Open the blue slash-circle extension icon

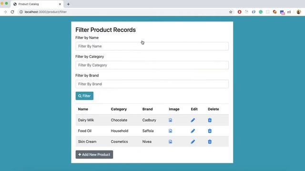coord(254,12)
